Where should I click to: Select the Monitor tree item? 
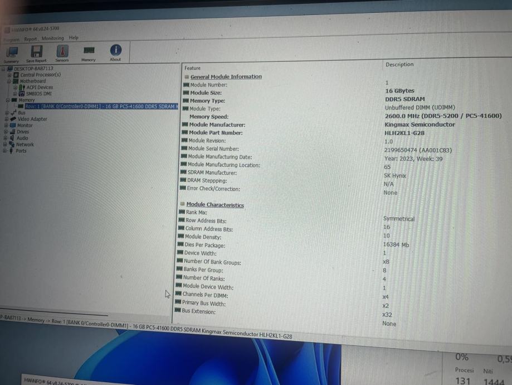click(25, 126)
